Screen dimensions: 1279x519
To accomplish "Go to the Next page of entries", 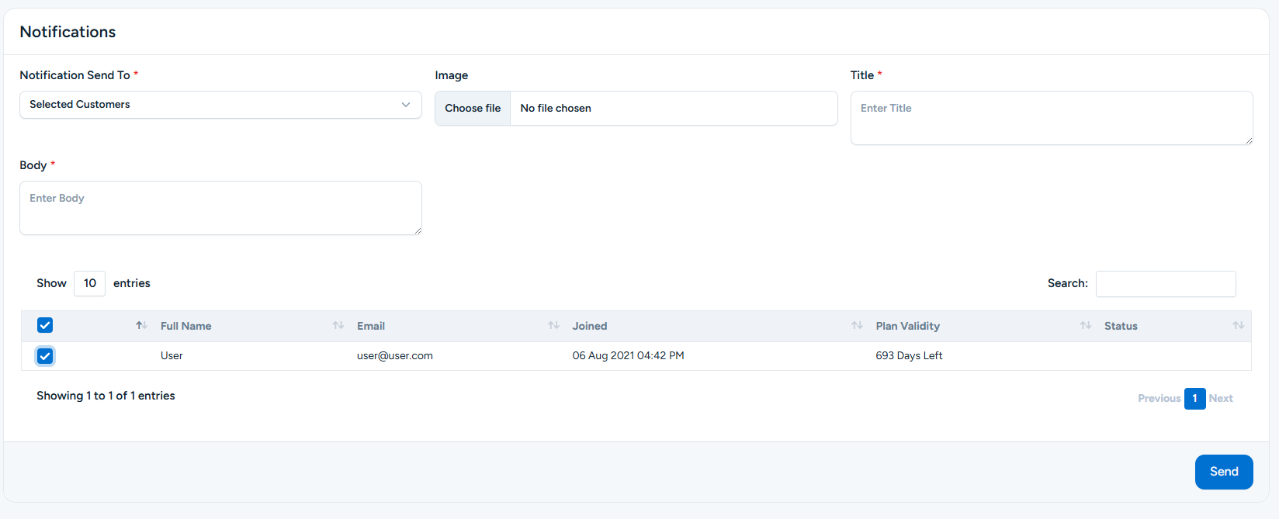I will 1221,399.
